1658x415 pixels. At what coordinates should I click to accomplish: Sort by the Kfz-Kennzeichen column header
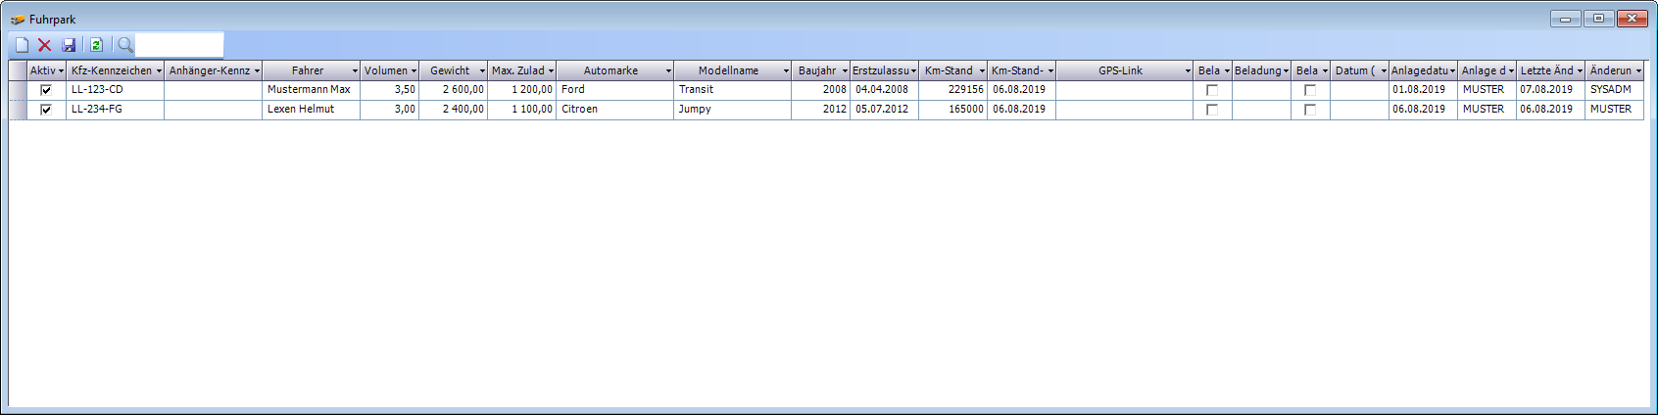[x=111, y=71]
